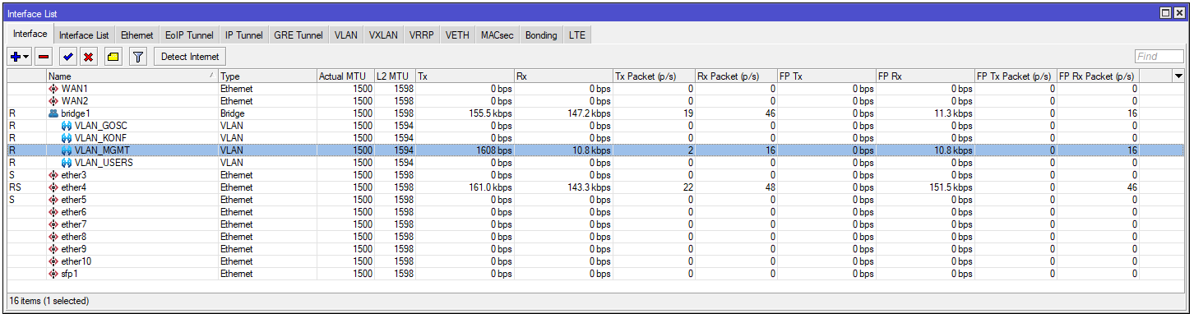This screenshot has width=1194, height=314.
Task: Switch to the VXLAN tab
Action: tap(382, 35)
